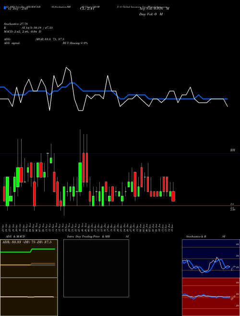Click the 'Stochastics & R' panel title

tap(196, 237)
